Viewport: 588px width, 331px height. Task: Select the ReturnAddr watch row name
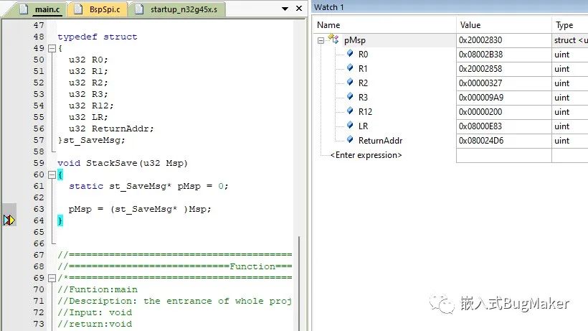(380, 141)
